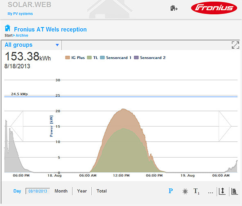Click the 08/18/2013 date input field
Viewport: 242px width, 206px height.
tap(38, 191)
